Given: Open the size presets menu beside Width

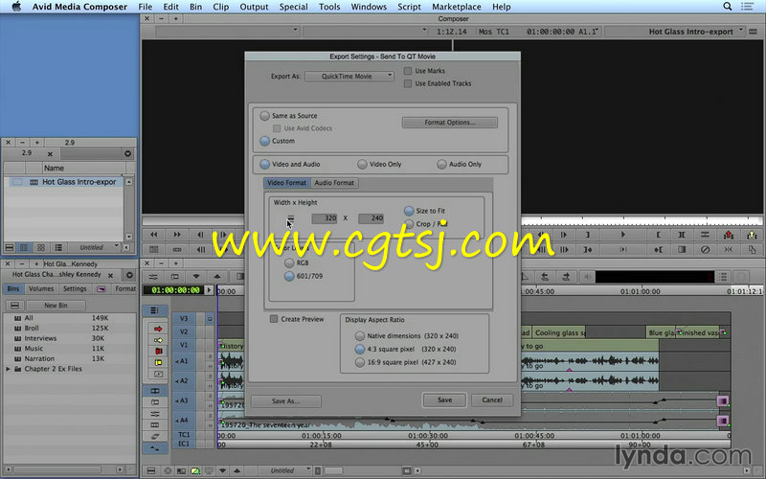Looking at the screenshot, I should point(291,218).
